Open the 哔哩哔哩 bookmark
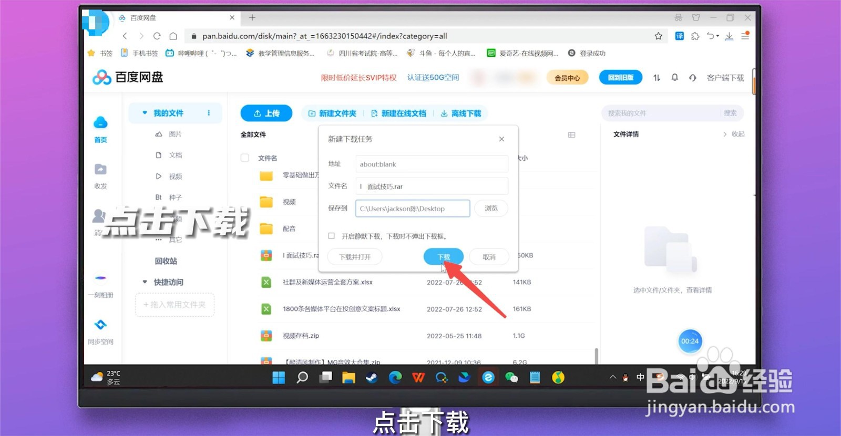Image resolution: width=841 pixels, height=436 pixels. (201, 53)
